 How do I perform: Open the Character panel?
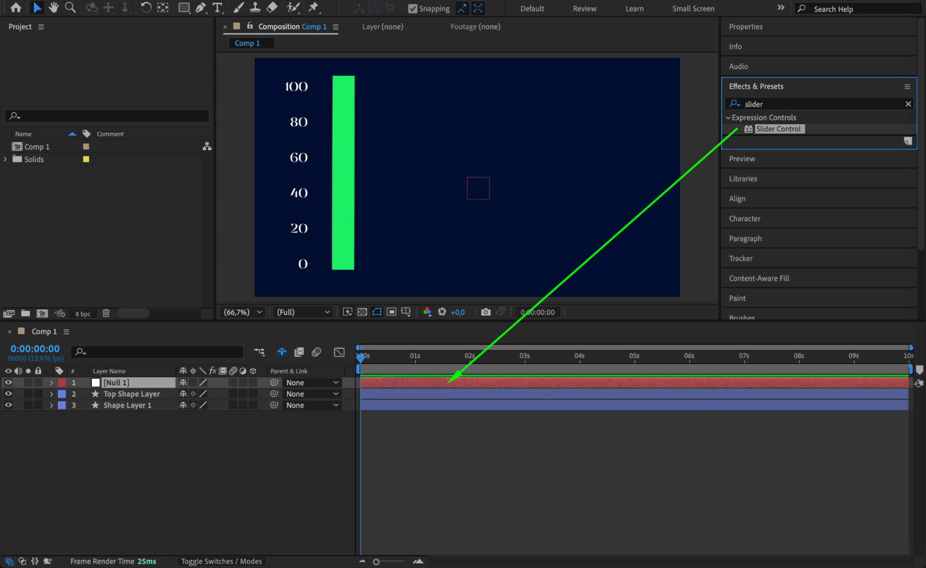tap(744, 218)
